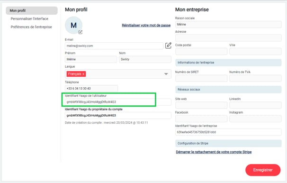Focus the E-mail input field
The image size is (287, 183).
114,46
